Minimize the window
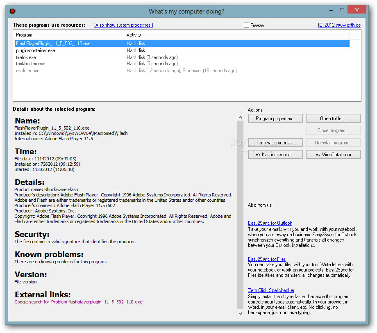 pyautogui.click(x=331, y=10)
